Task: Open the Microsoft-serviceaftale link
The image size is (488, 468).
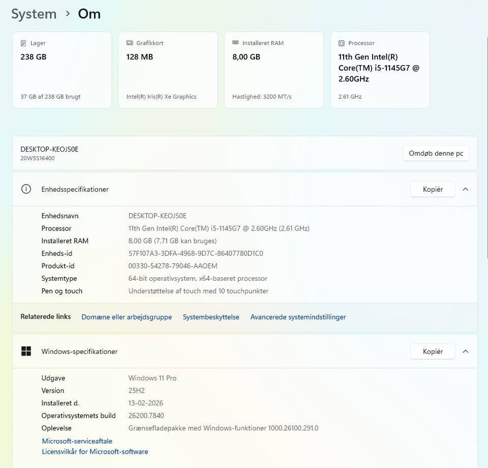Action: click(x=77, y=441)
